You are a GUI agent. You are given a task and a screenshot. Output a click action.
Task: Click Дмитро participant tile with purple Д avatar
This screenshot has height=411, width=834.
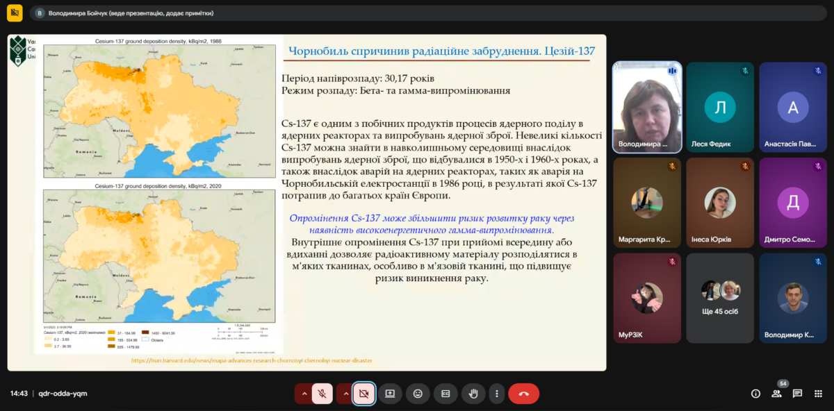pos(792,203)
